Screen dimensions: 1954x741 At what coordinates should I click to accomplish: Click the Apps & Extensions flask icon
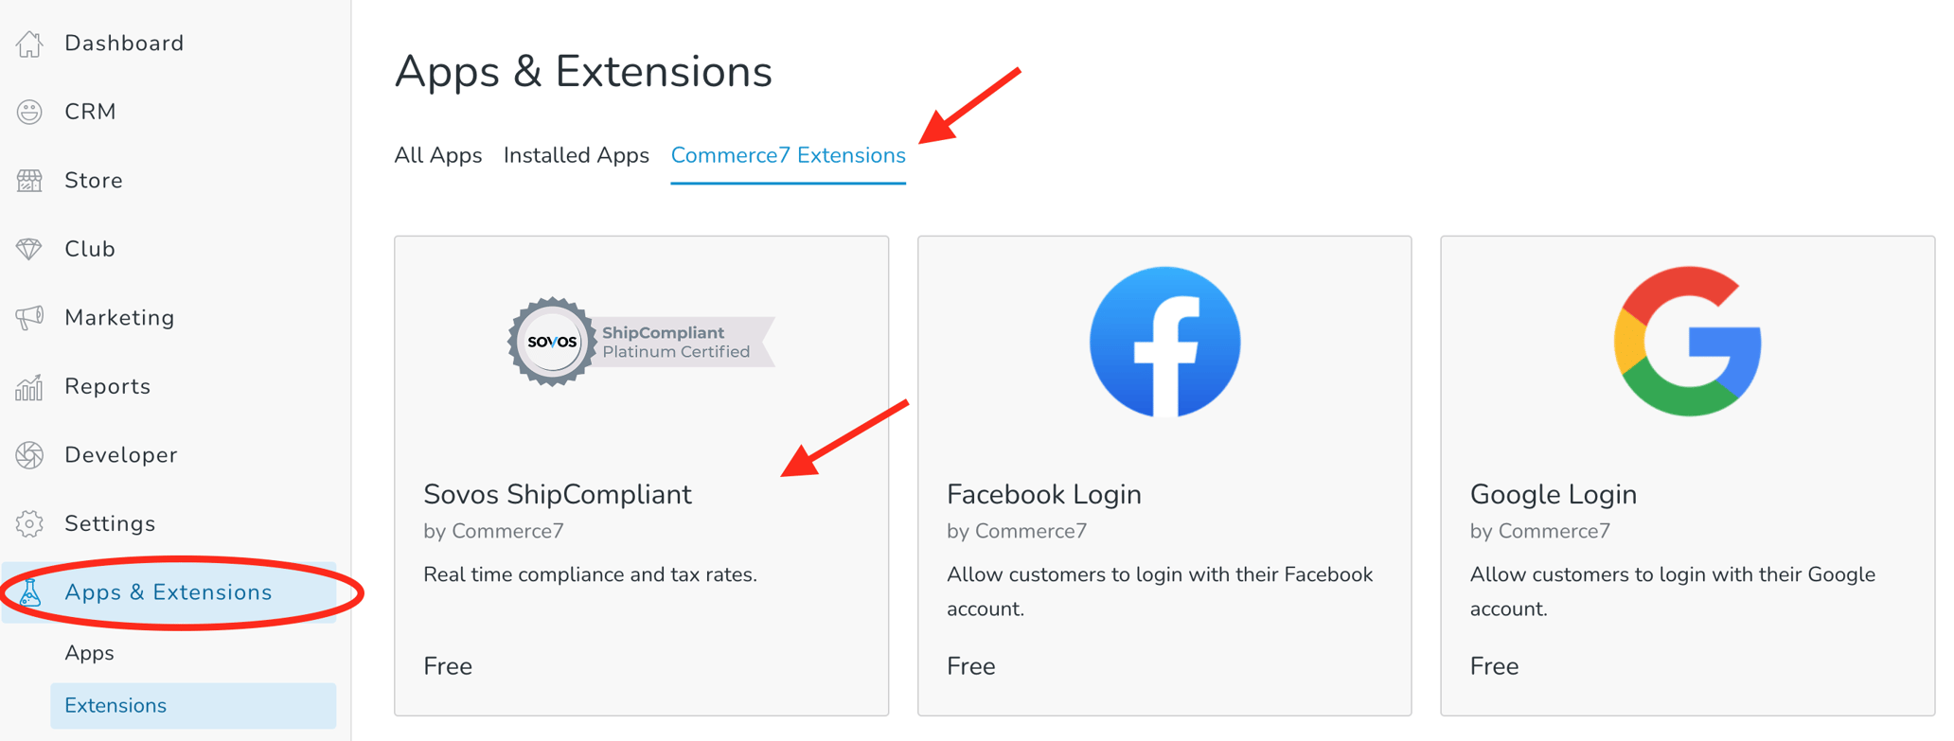pyautogui.click(x=30, y=591)
